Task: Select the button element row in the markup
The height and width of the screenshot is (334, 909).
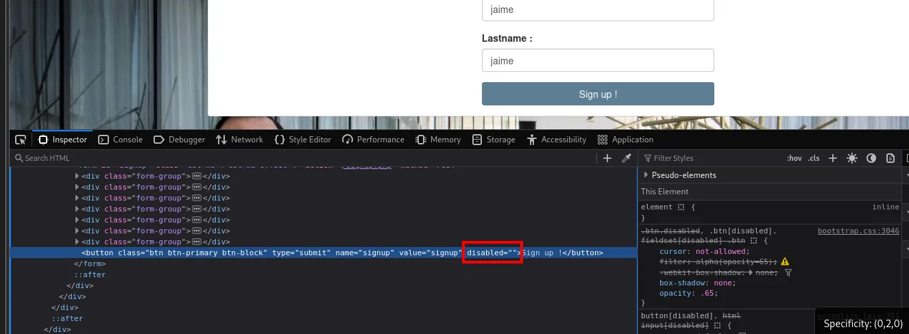Action: (x=323, y=253)
